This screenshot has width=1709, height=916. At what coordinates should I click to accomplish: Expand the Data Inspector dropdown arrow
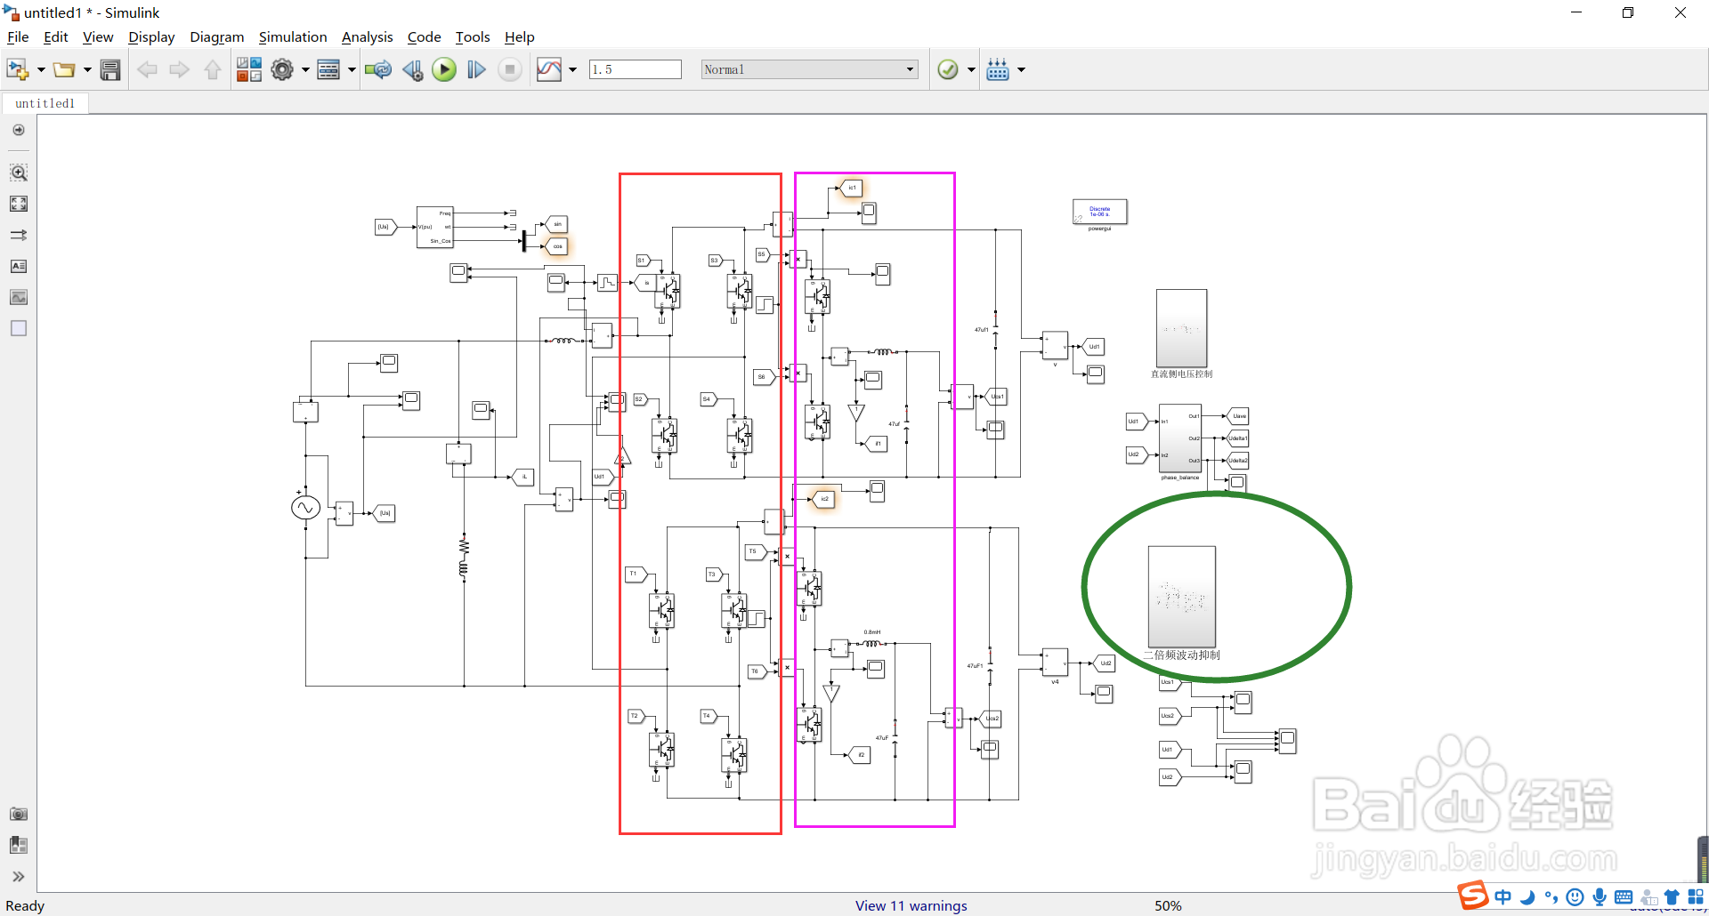click(572, 69)
